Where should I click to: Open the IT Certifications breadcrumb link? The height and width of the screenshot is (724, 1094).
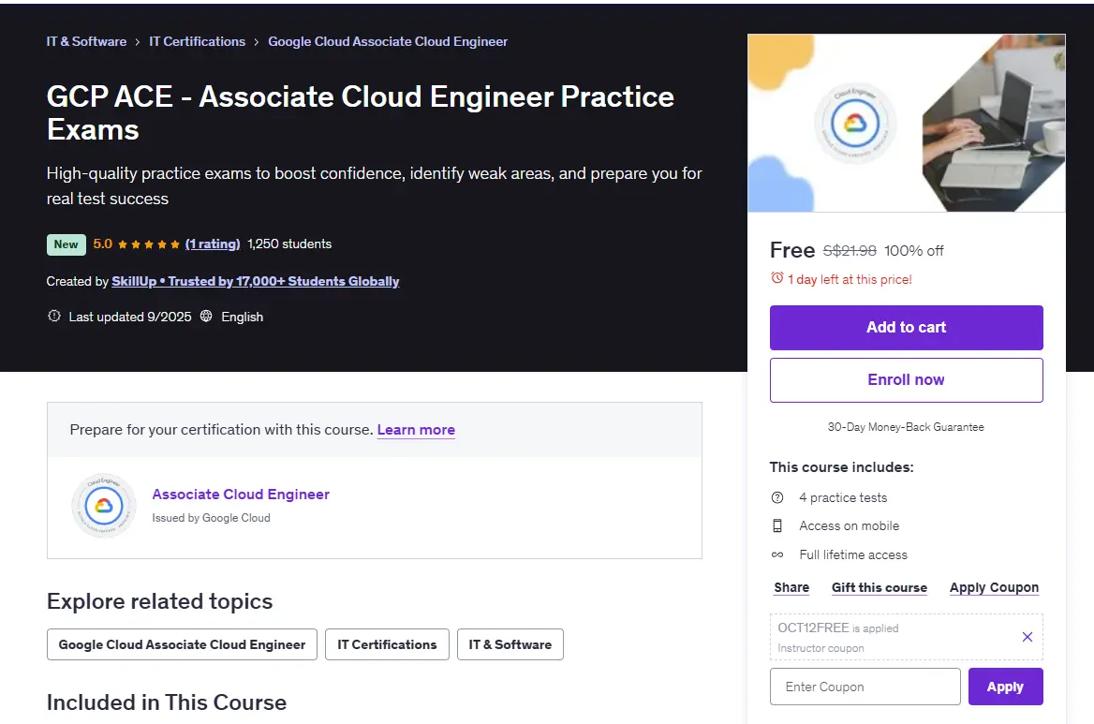tap(198, 42)
